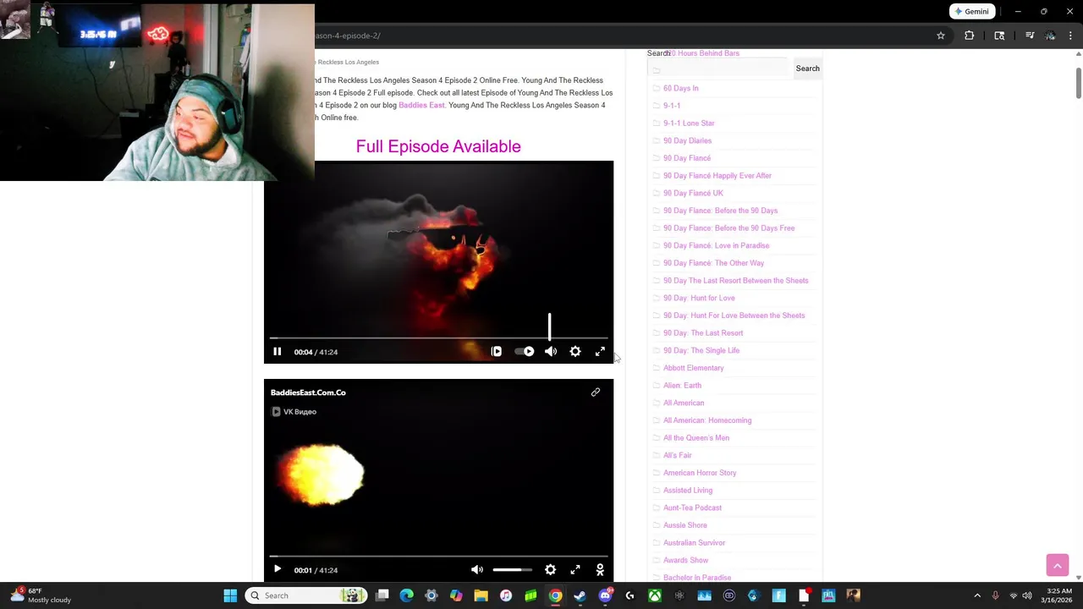Open settings gear in top video player

coord(575,352)
